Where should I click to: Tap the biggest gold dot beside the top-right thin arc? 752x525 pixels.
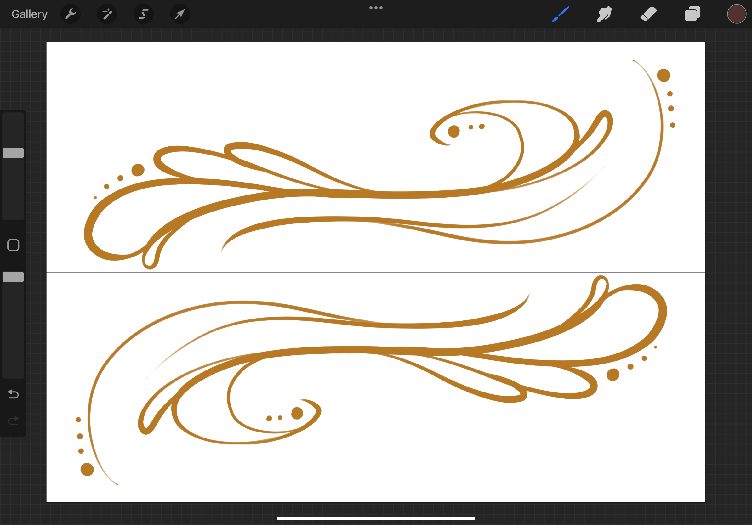coord(664,75)
